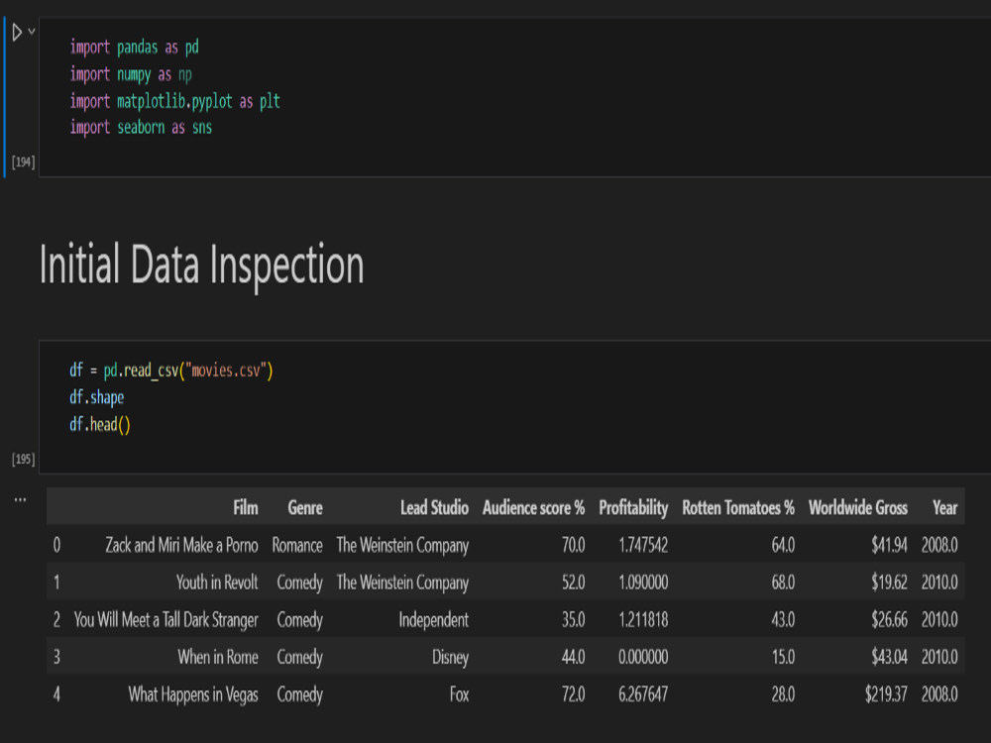Click execution count [195] label

pos(24,460)
